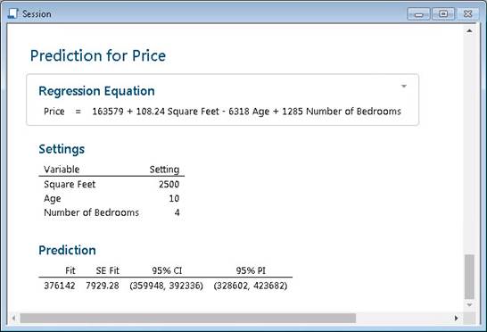Viewport: 487px width, 332px height.
Task: Click the vertical scrollbar up arrow
Action: pos(469,30)
